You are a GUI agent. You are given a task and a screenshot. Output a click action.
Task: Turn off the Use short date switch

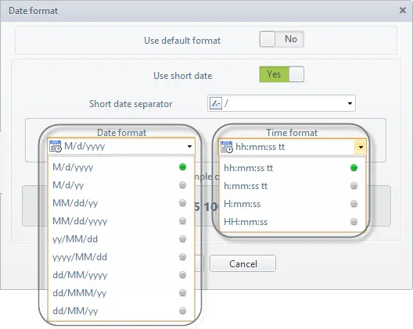[x=282, y=74]
